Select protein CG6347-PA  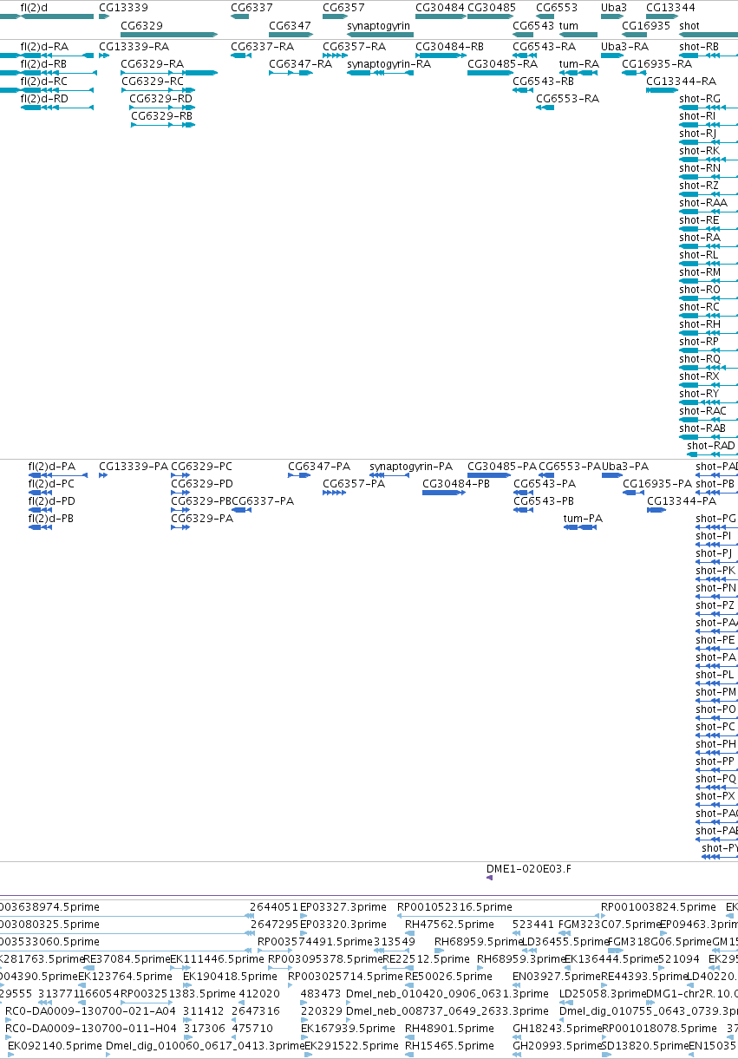click(319, 467)
